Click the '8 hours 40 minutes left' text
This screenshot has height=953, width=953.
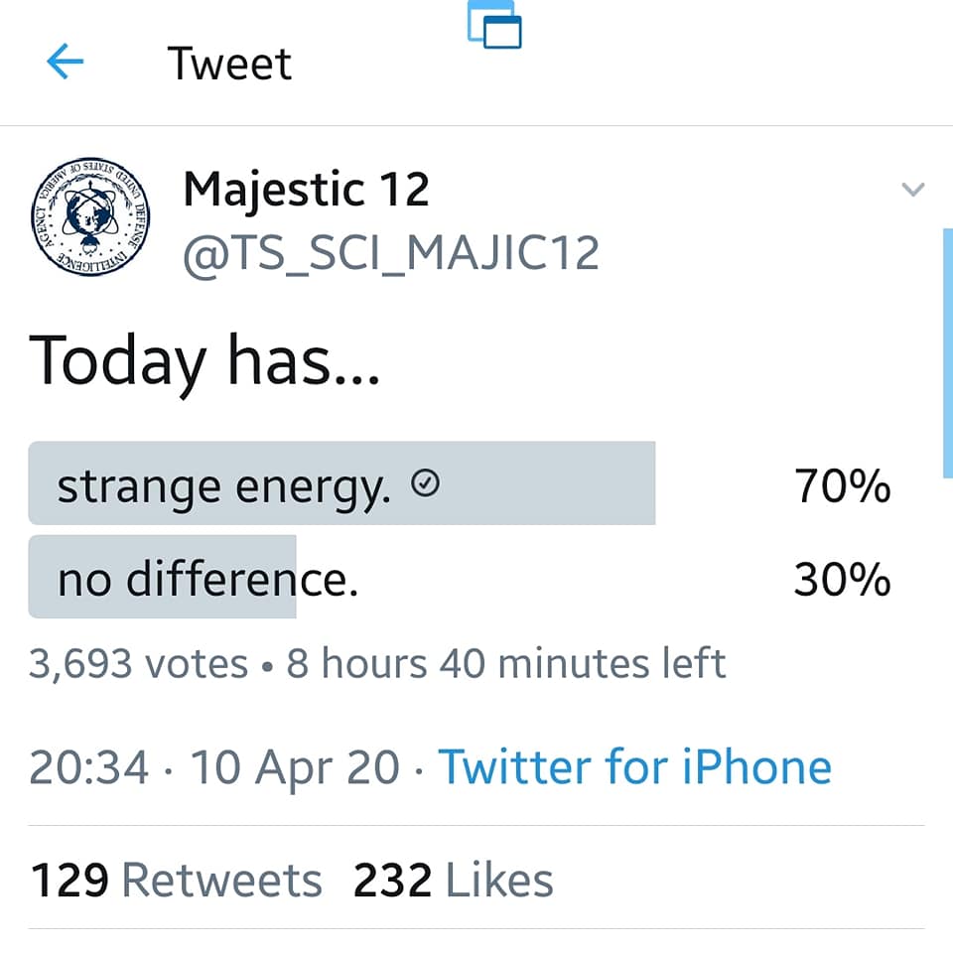(x=506, y=663)
